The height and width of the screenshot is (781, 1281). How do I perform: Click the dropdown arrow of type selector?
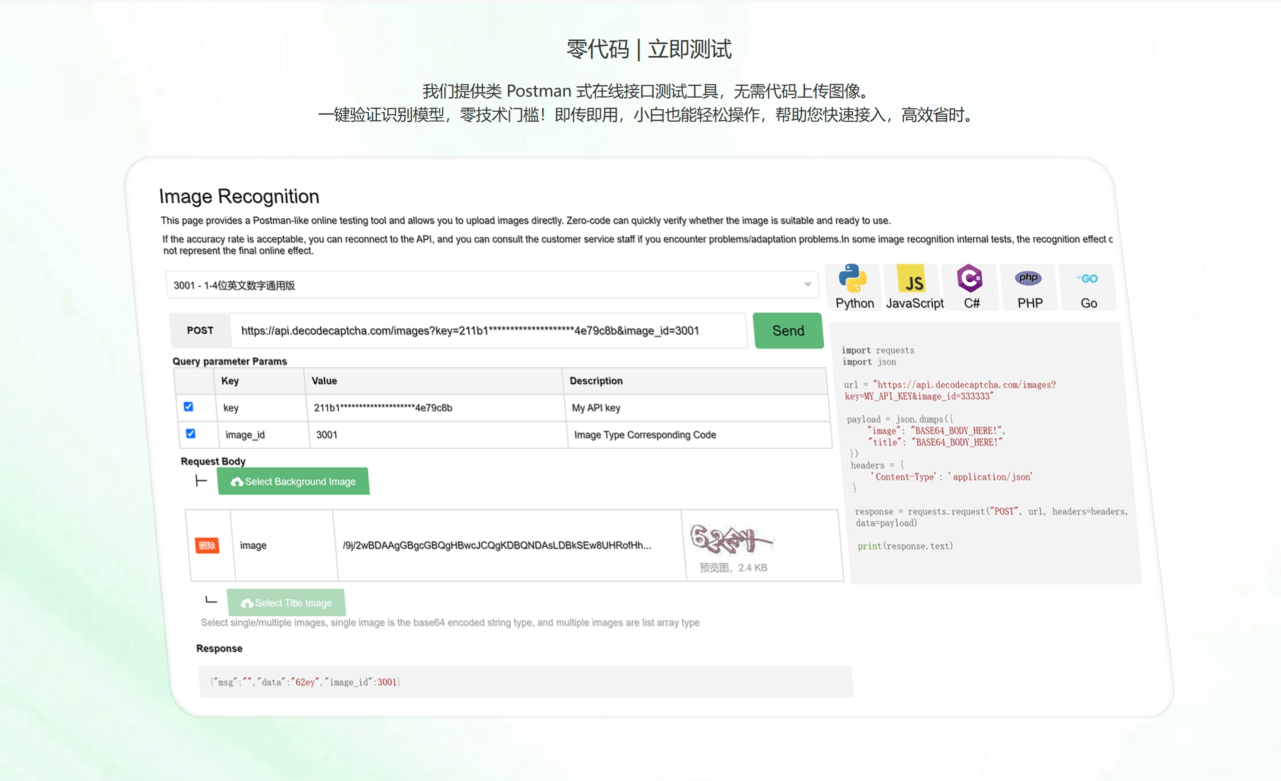tap(808, 284)
